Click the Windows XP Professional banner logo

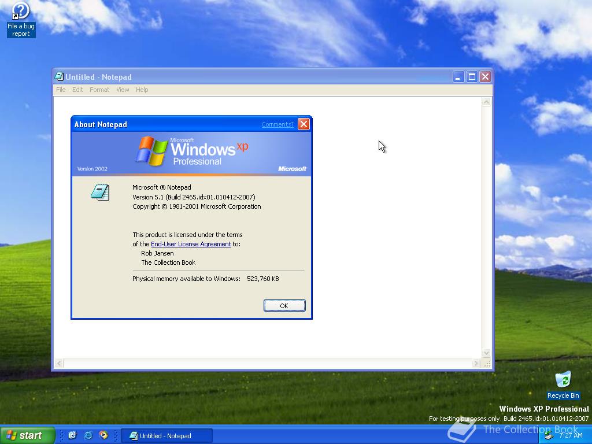pos(192,151)
